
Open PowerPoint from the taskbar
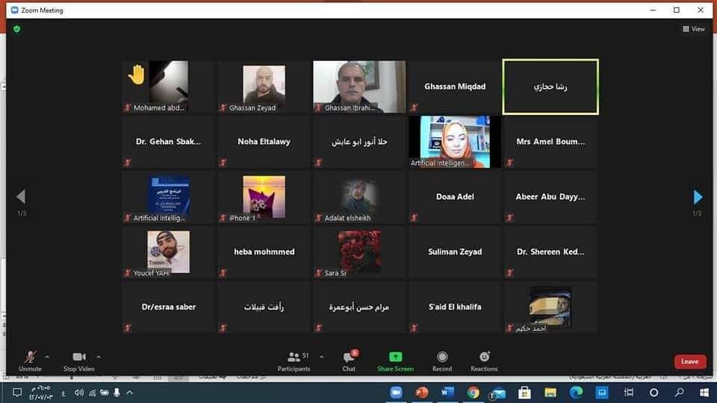pyautogui.click(x=421, y=393)
